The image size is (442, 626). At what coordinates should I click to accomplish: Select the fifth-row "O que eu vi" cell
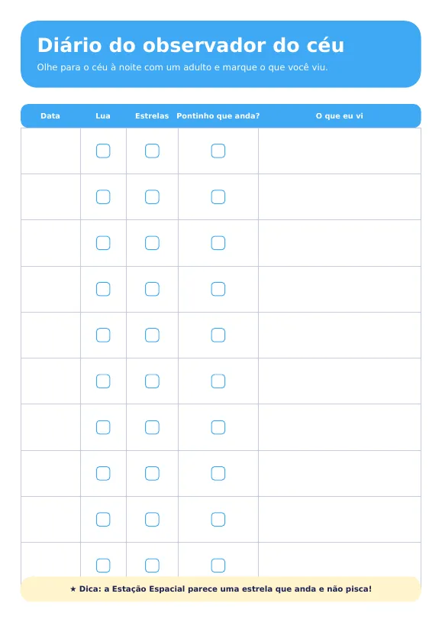tap(340, 335)
